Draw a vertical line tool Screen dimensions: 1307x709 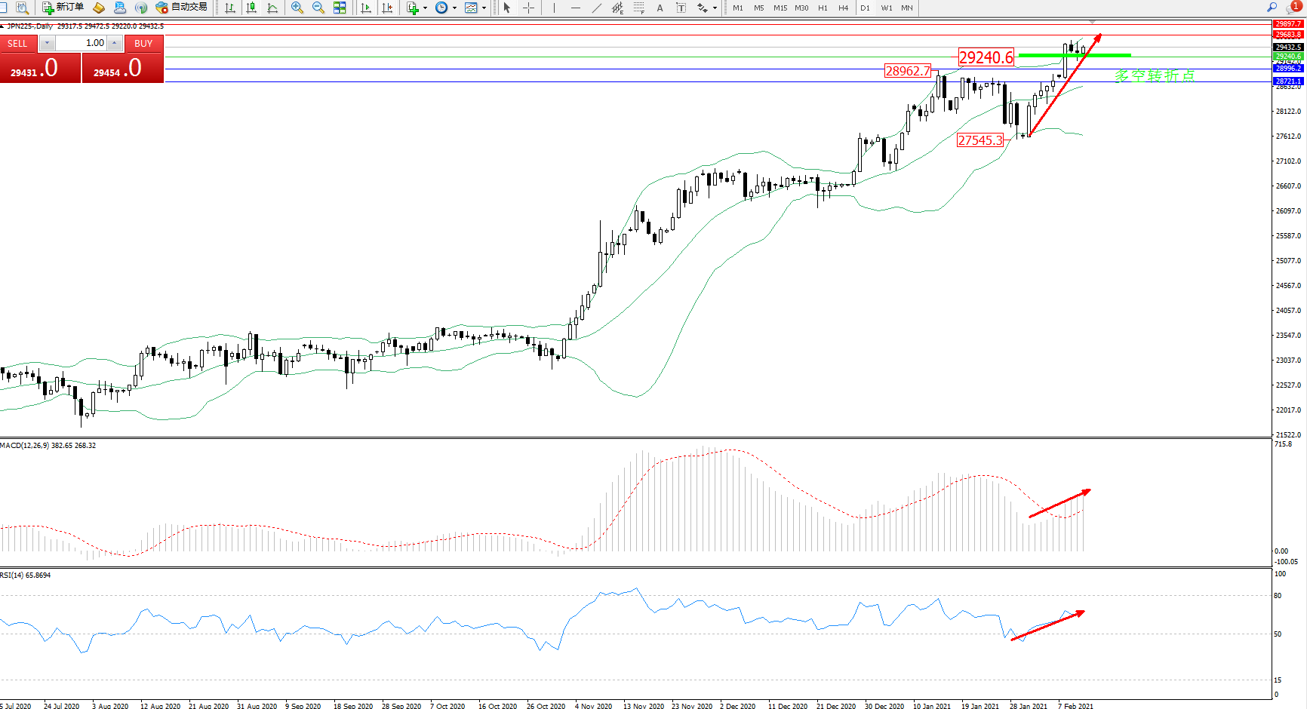coord(554,8)
